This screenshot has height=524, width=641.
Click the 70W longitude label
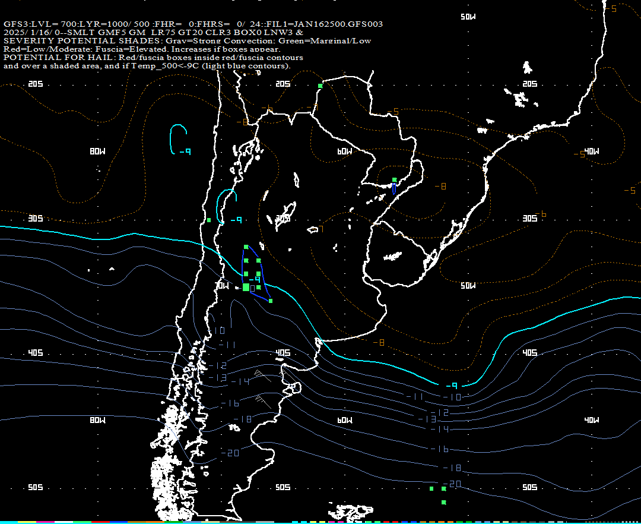(222, 286)
